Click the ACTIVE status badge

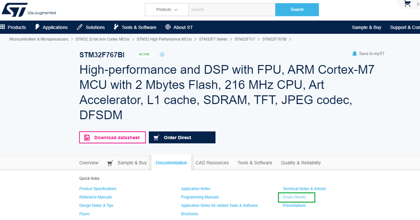pos(144,54)
